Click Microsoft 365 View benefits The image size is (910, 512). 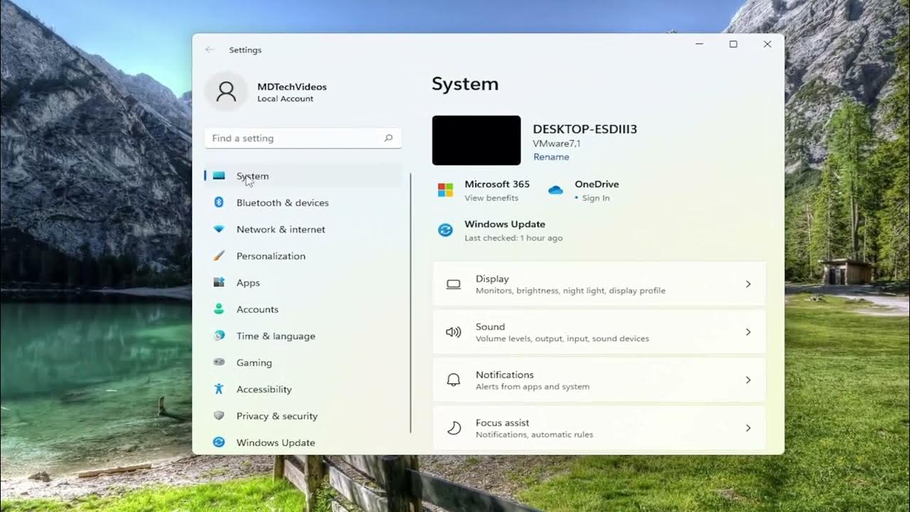[491, 198]
